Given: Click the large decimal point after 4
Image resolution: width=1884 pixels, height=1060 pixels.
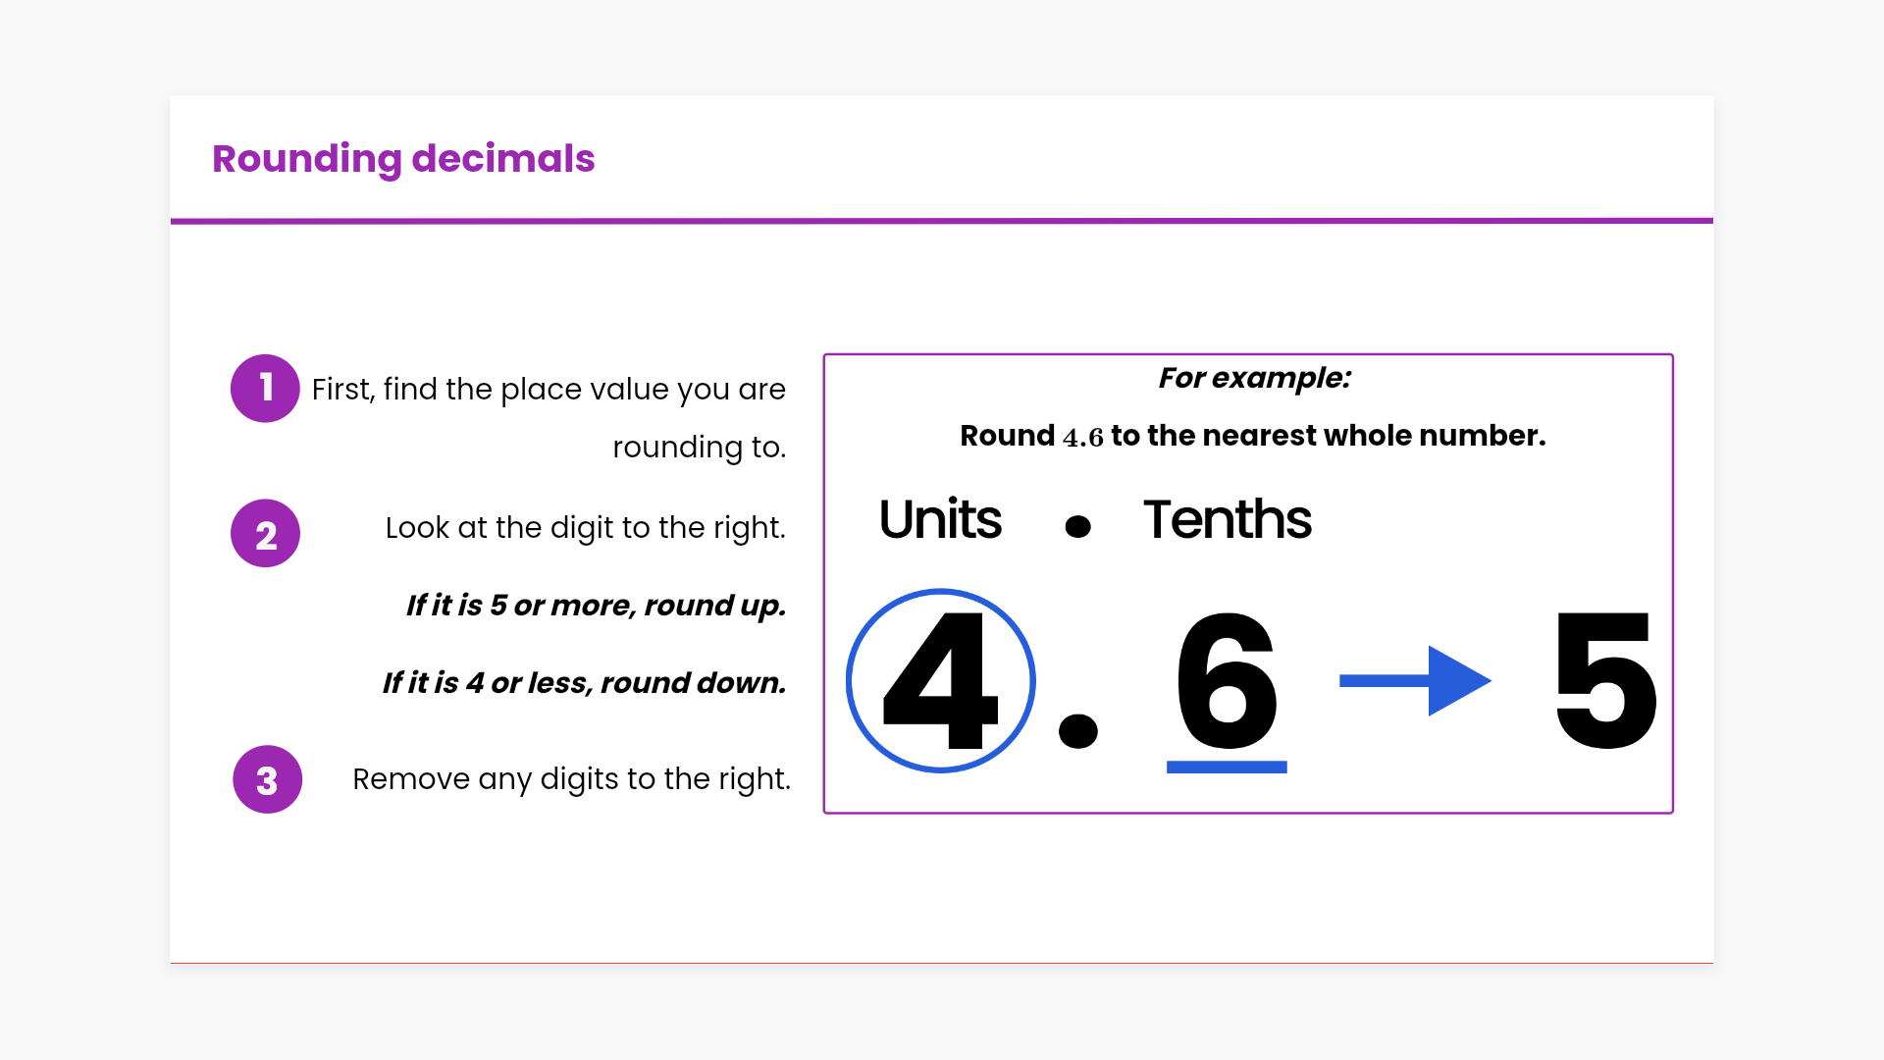Looking at the screenshot, I should coord(1077,730).
